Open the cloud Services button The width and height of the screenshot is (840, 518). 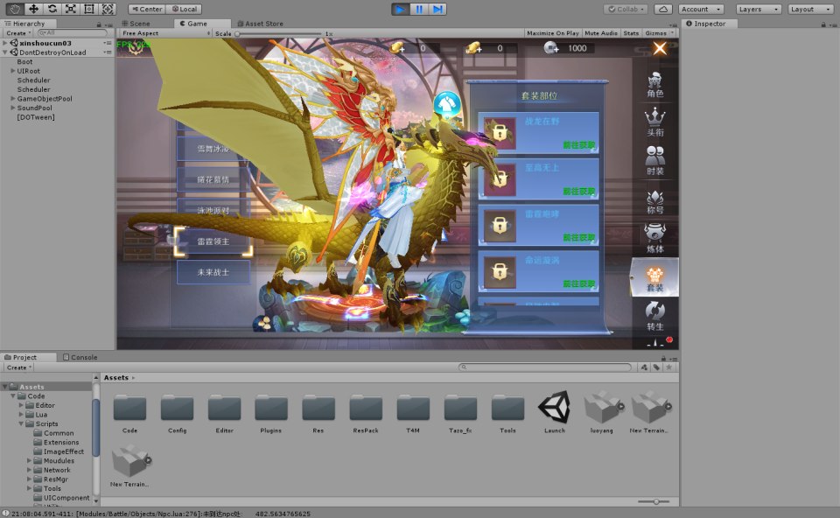click(663, 9)
